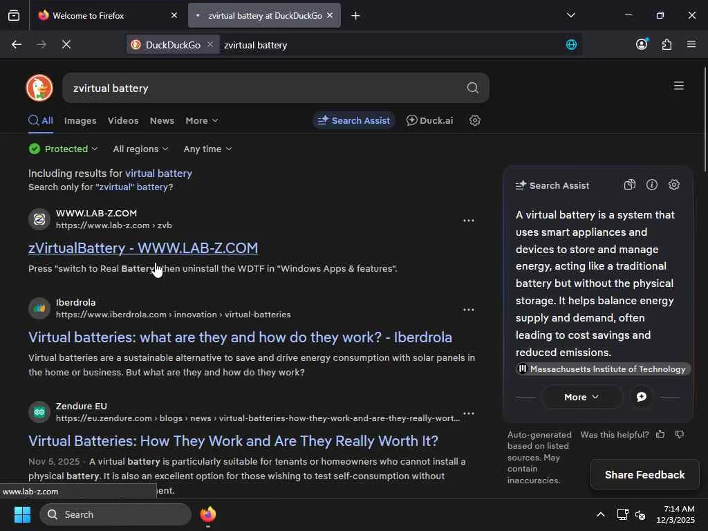Screen dimensions: 708x531
Task: Go back with the back arrow
Action: [17, 45]
